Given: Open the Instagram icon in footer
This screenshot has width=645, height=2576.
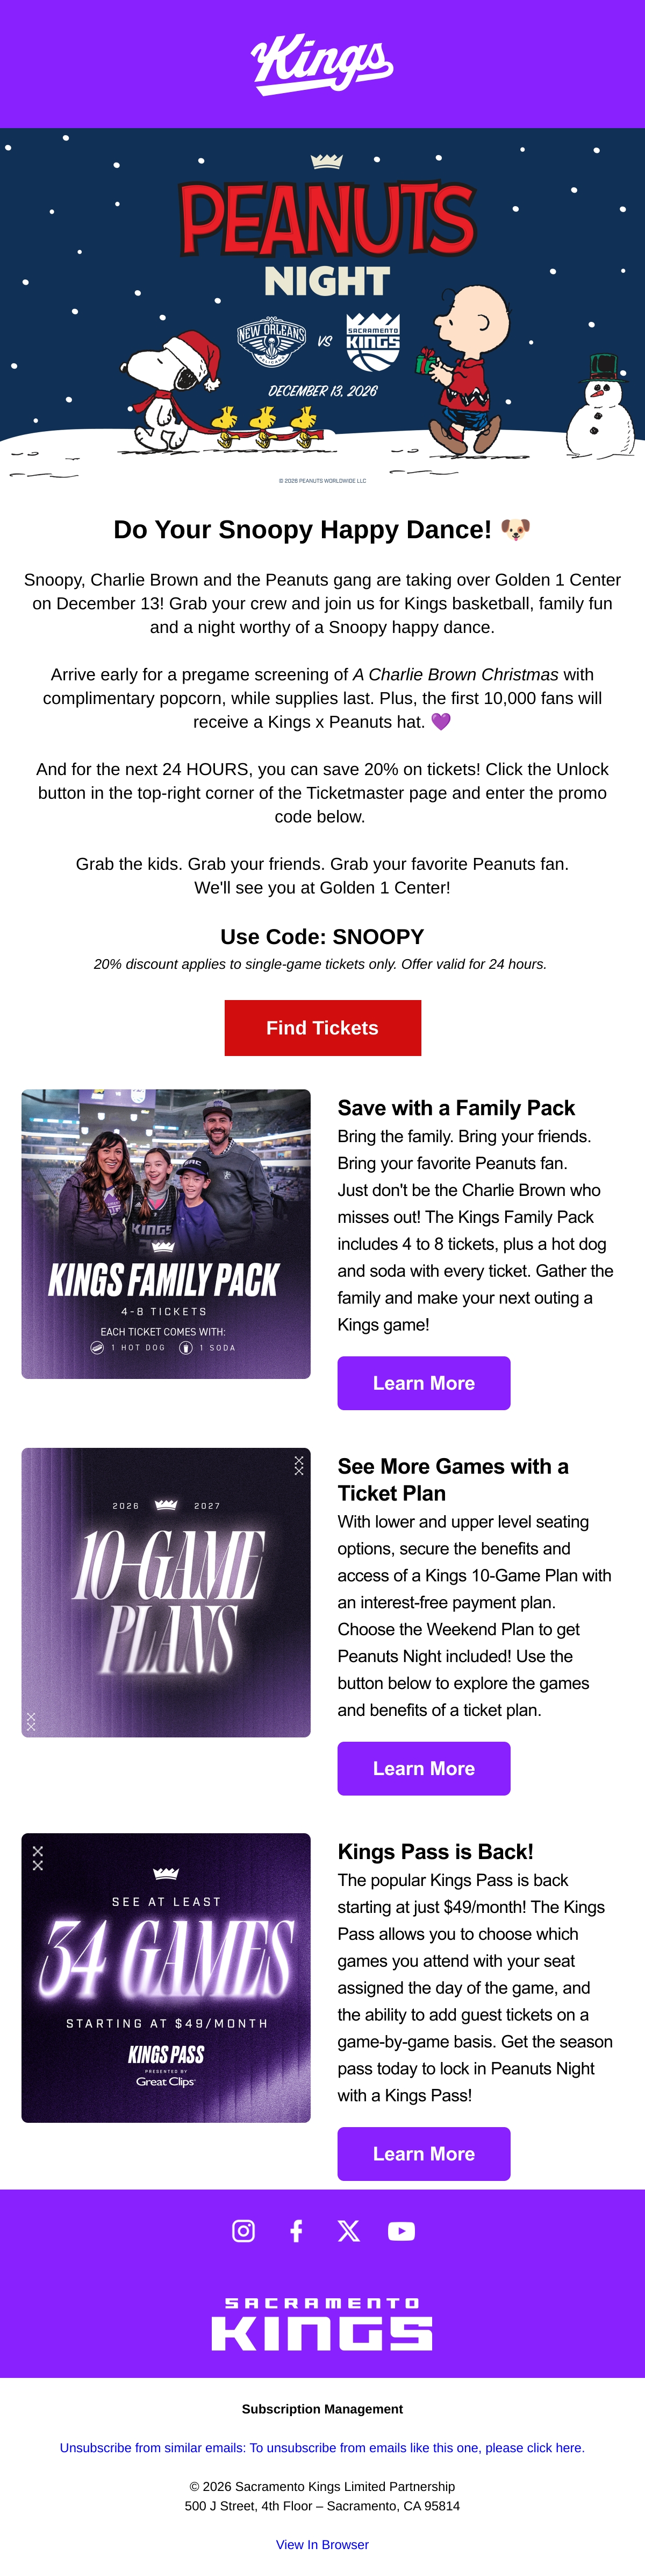Looking at the screenshot, I should coord(243,2231).
